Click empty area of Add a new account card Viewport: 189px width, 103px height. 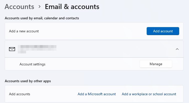tap(91, 31)
